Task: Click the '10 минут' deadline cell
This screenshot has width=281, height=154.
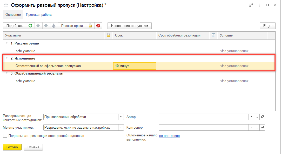Action: pyautogui.click(x=135, y=66)
